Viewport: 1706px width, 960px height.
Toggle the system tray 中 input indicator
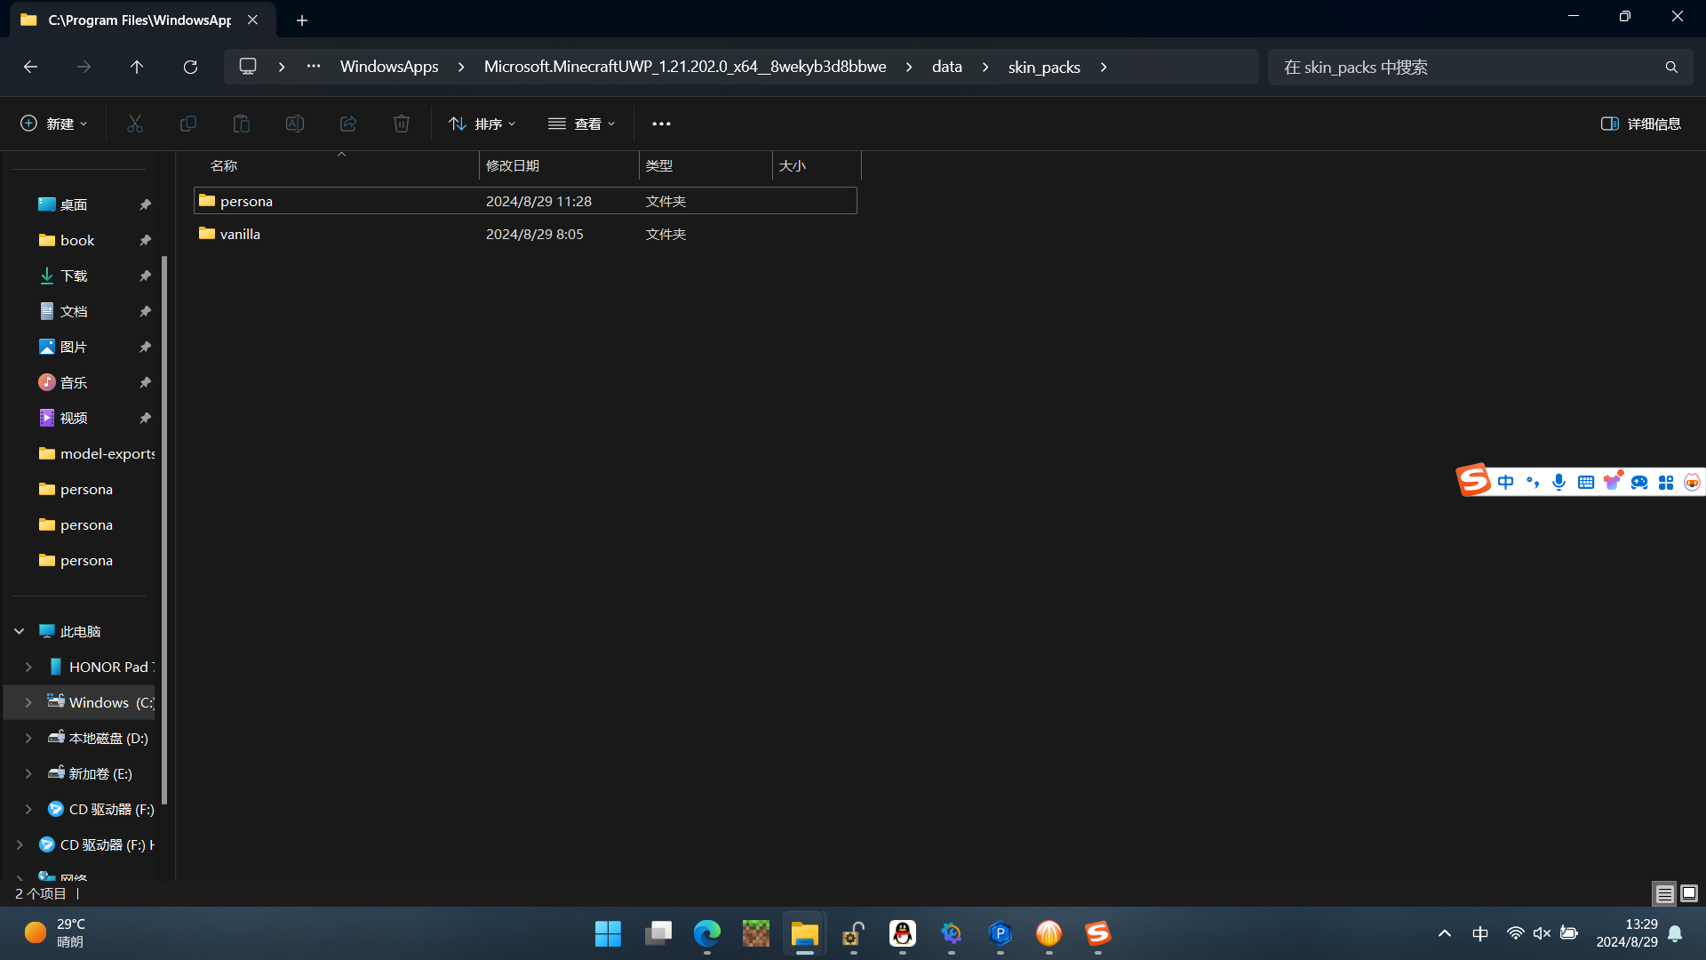[x=1479, y=933]
